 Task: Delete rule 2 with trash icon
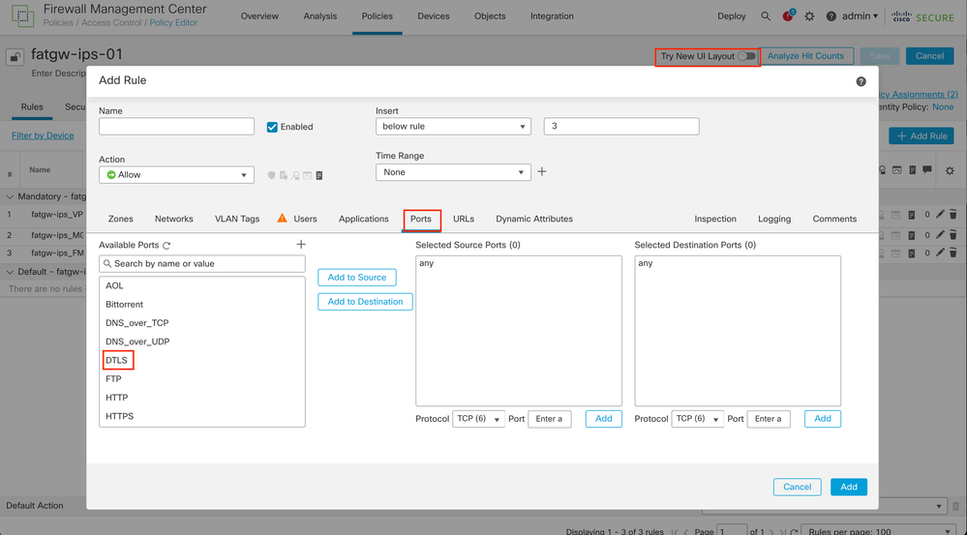click(x=952, y=235)
